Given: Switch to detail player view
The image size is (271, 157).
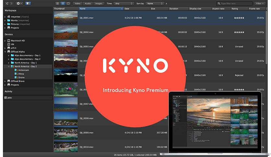Looking at the screenshot, I should (x=68, y=4).
